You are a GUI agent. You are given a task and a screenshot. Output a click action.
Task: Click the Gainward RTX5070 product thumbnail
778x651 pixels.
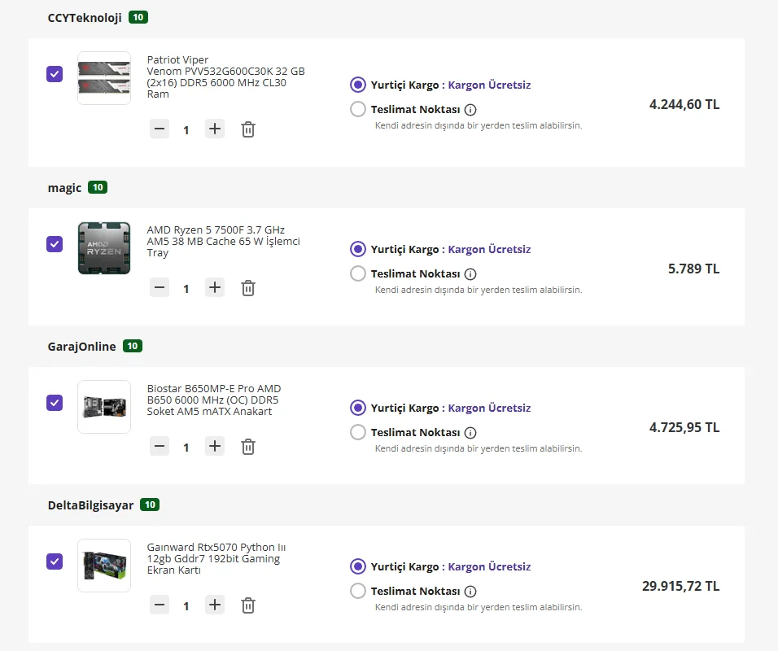(x=104, y=566)
